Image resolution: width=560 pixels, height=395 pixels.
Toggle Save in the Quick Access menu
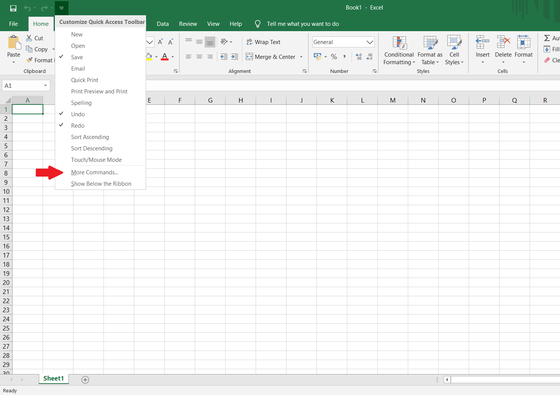[x=77, y=57]
